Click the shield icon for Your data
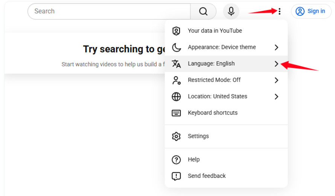The image size is (335, 196). point(176,31)
